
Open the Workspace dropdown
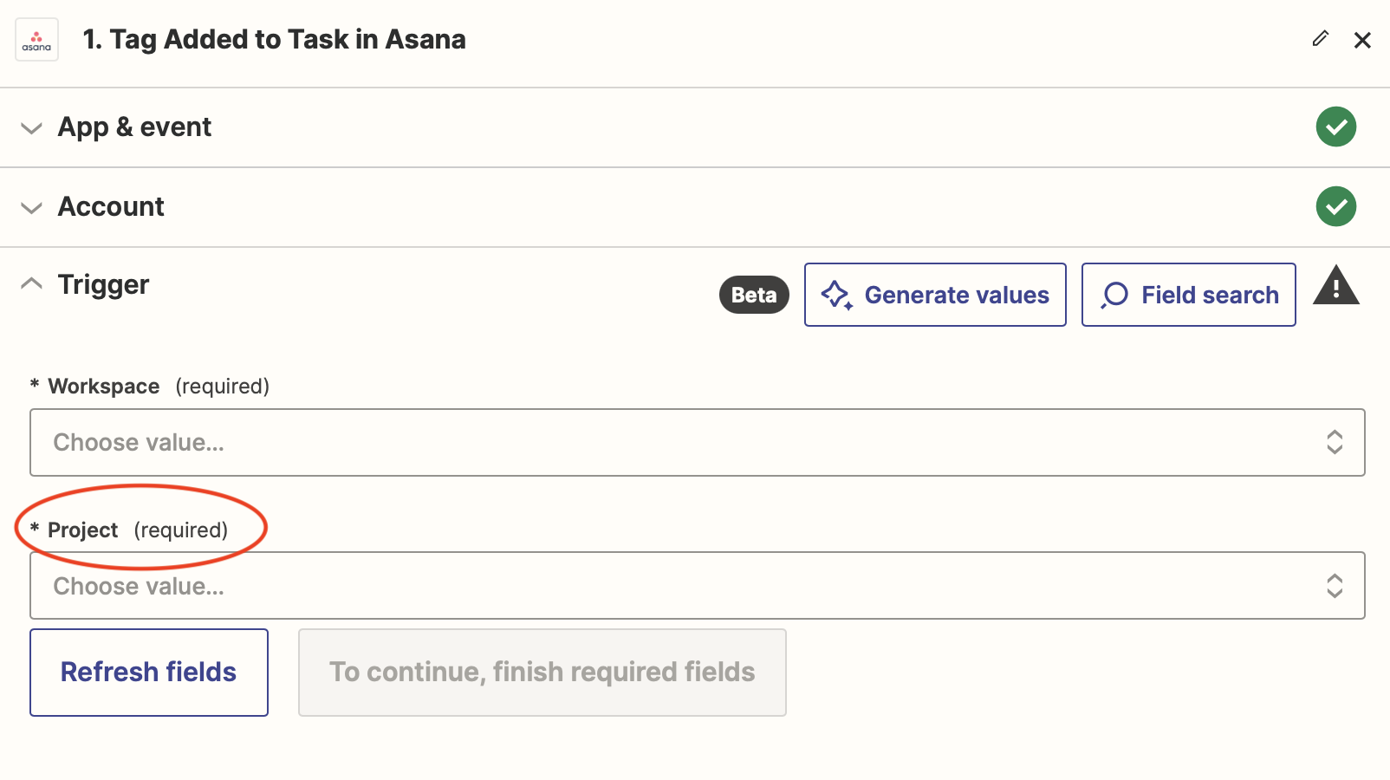(676, 442)
